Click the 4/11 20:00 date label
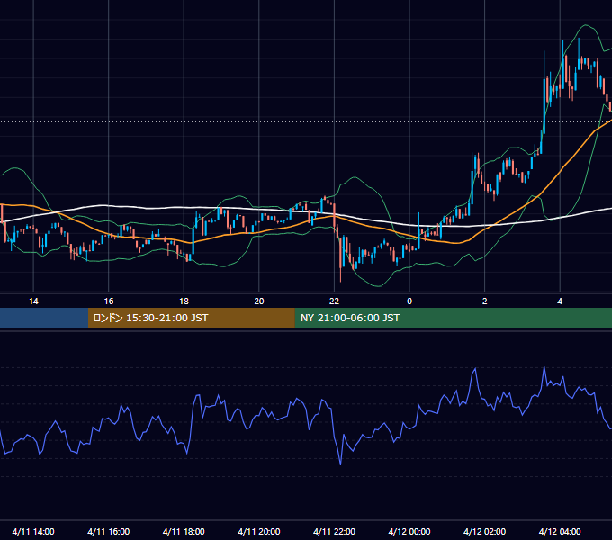 [259, 531]
